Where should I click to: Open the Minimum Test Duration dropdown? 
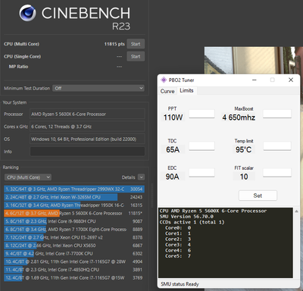(x=98, y=88)
